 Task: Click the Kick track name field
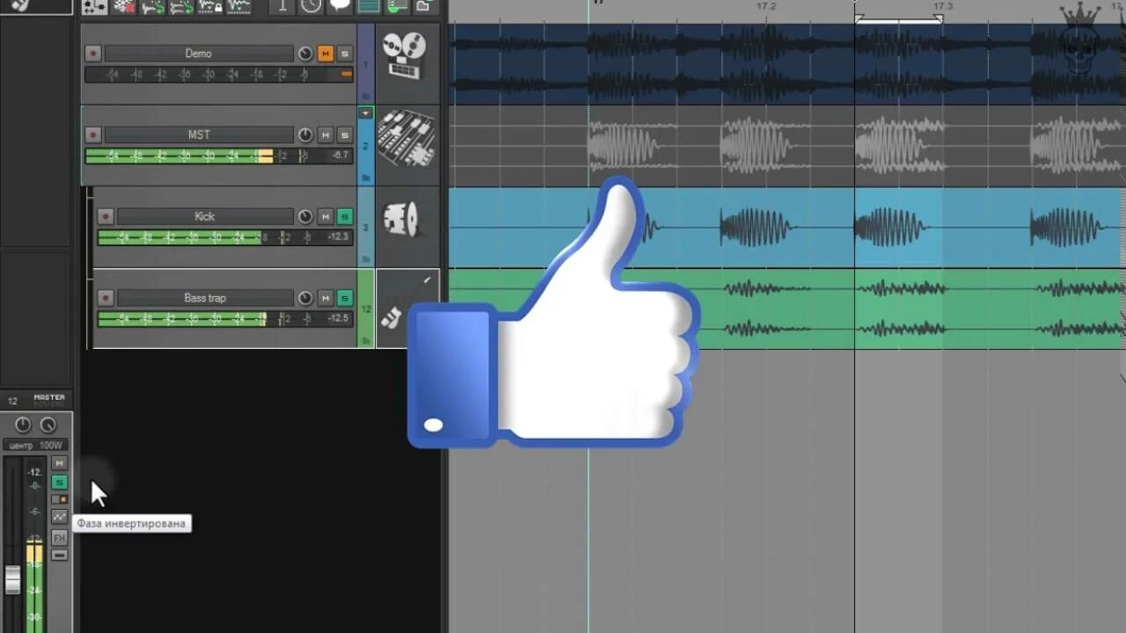tap(205, 216)
